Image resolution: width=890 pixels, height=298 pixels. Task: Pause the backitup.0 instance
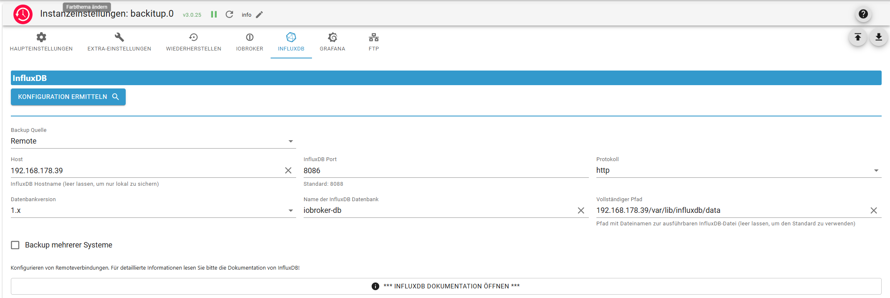214,14
